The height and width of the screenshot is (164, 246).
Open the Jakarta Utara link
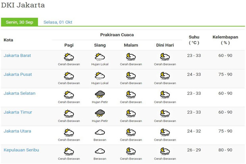click(x=17, y=131)
